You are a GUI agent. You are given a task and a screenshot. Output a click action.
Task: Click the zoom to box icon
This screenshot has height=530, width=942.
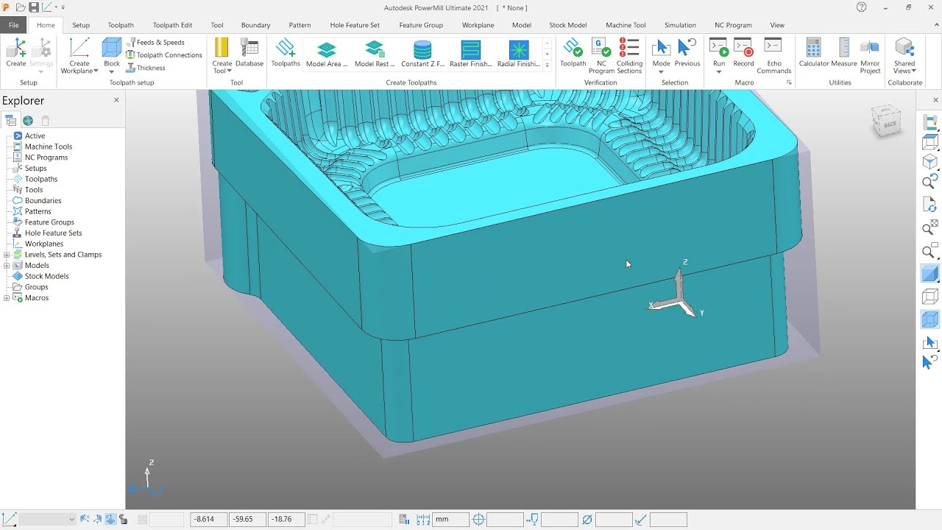click(929, 251)
